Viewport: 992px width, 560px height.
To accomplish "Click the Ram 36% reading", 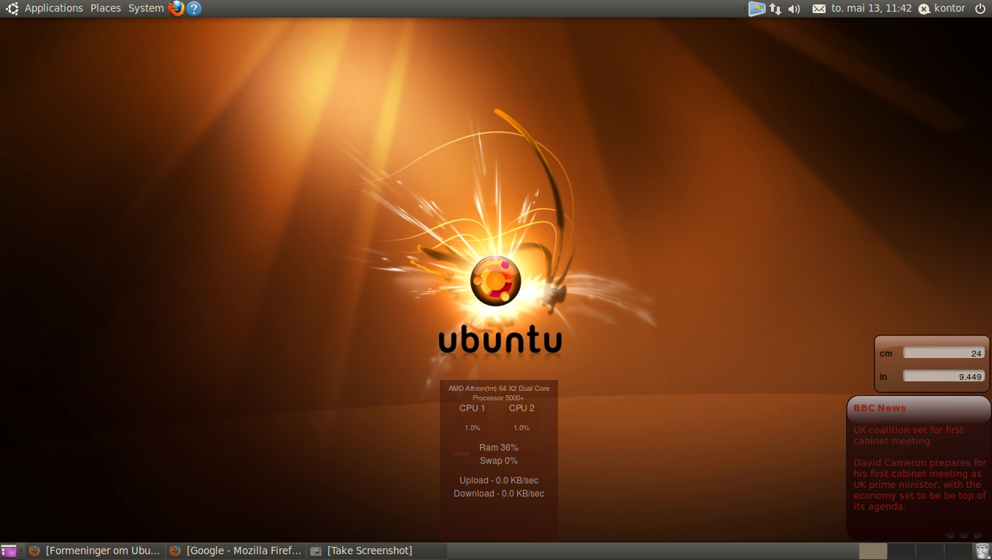I will (499, 448).
